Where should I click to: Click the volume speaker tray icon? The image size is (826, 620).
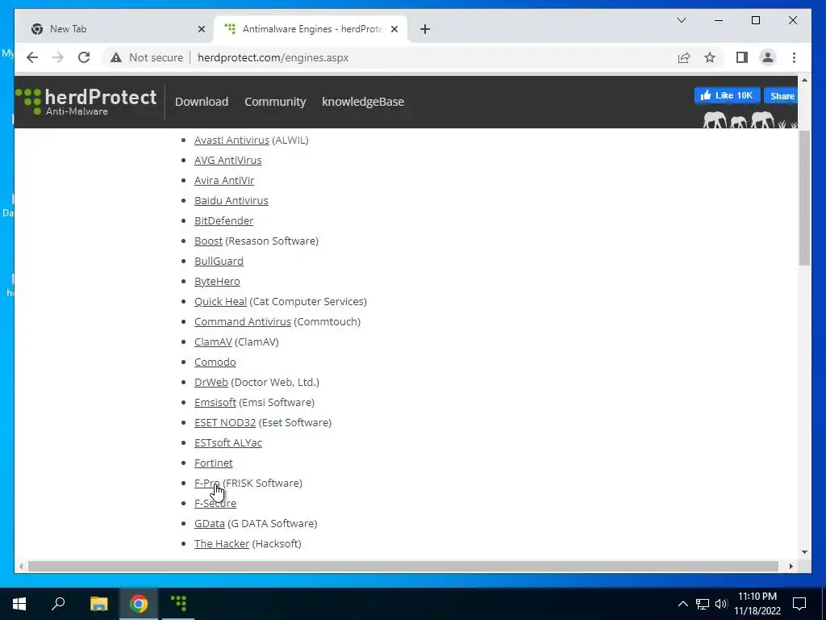pos(721,604)
